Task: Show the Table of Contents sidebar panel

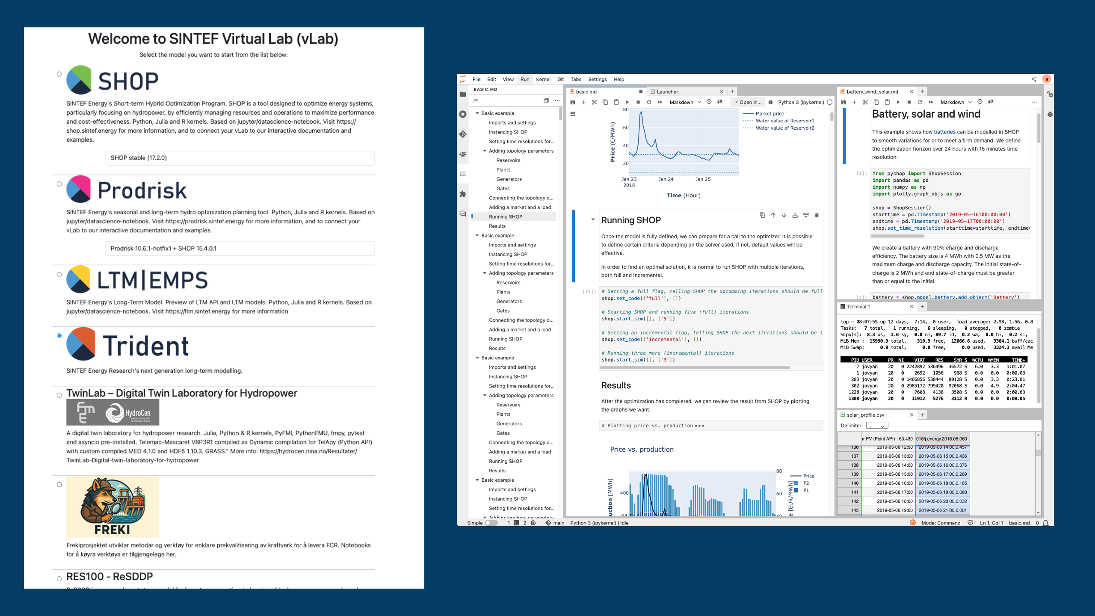Action: 463,174
